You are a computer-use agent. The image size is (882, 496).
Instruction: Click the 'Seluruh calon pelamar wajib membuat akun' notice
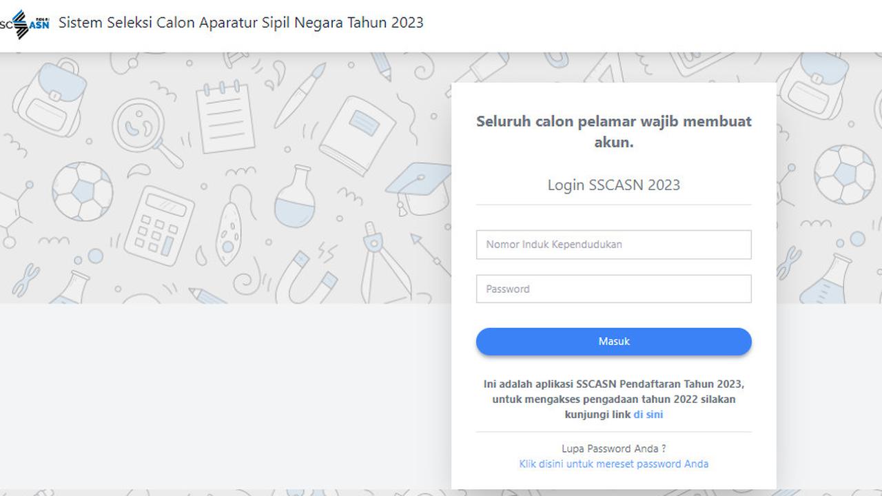click(614, 132)
